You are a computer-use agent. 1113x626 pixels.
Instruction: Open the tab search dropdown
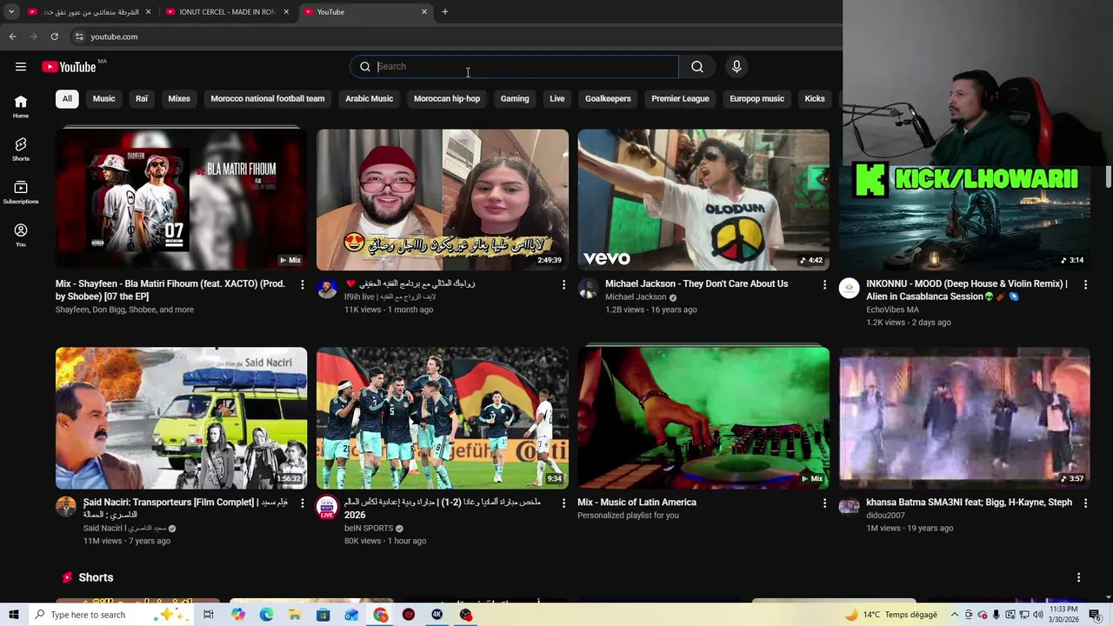[11, 12]
